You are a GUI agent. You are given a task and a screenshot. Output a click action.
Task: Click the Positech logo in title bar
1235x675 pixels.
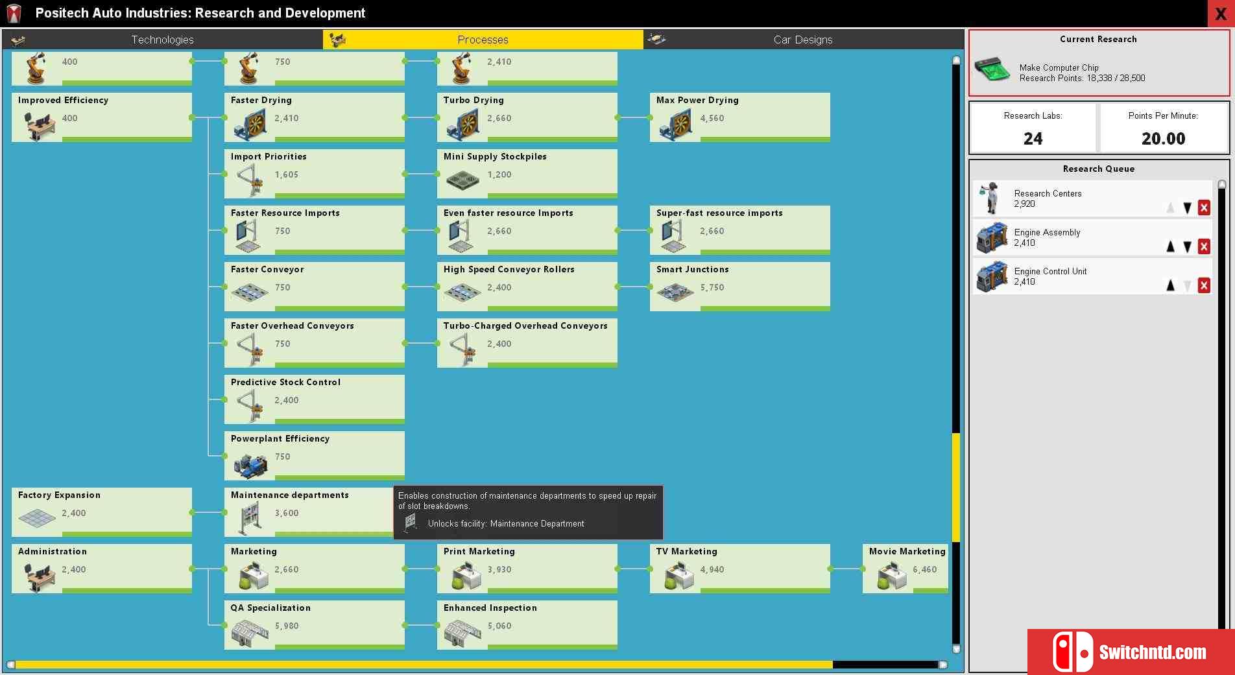click(14, 14)
